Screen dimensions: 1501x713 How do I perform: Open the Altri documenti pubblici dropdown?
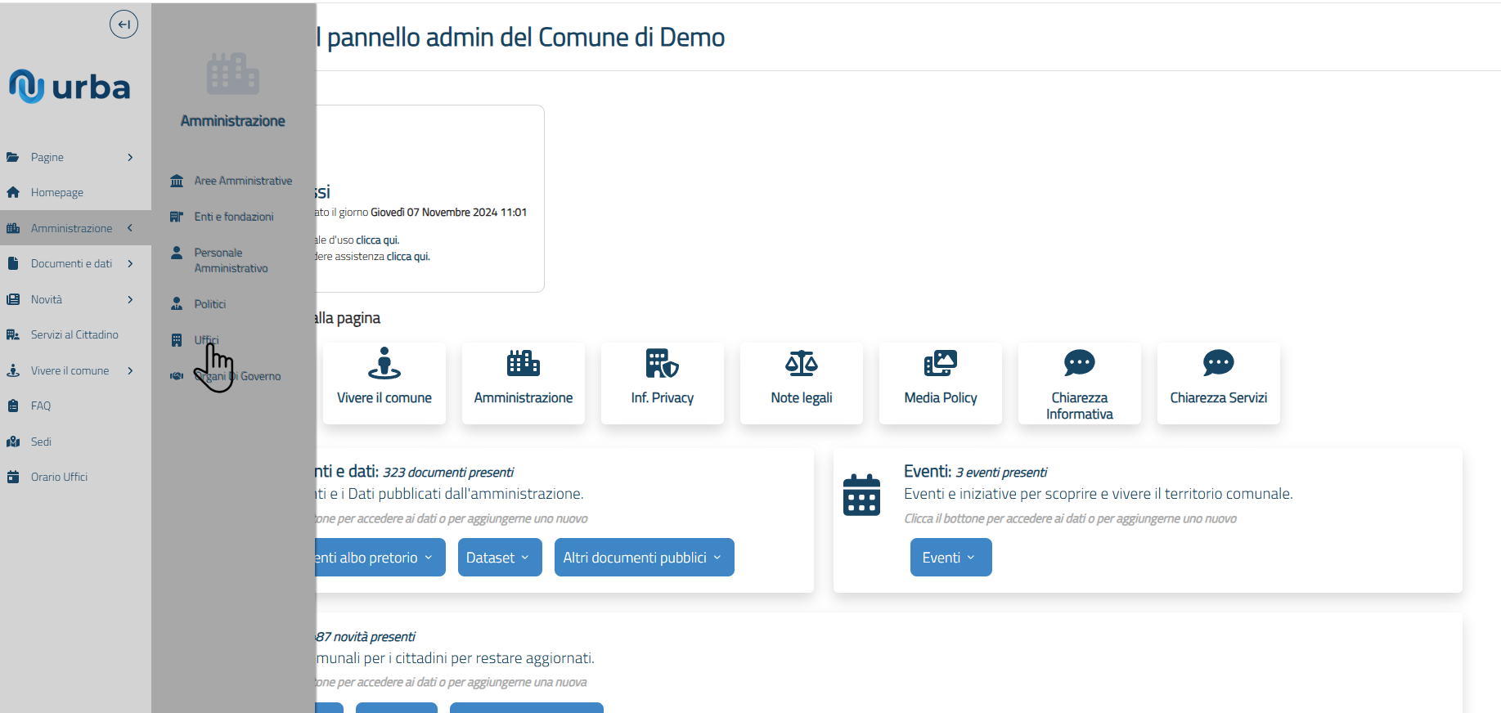[x=644, y=558]
